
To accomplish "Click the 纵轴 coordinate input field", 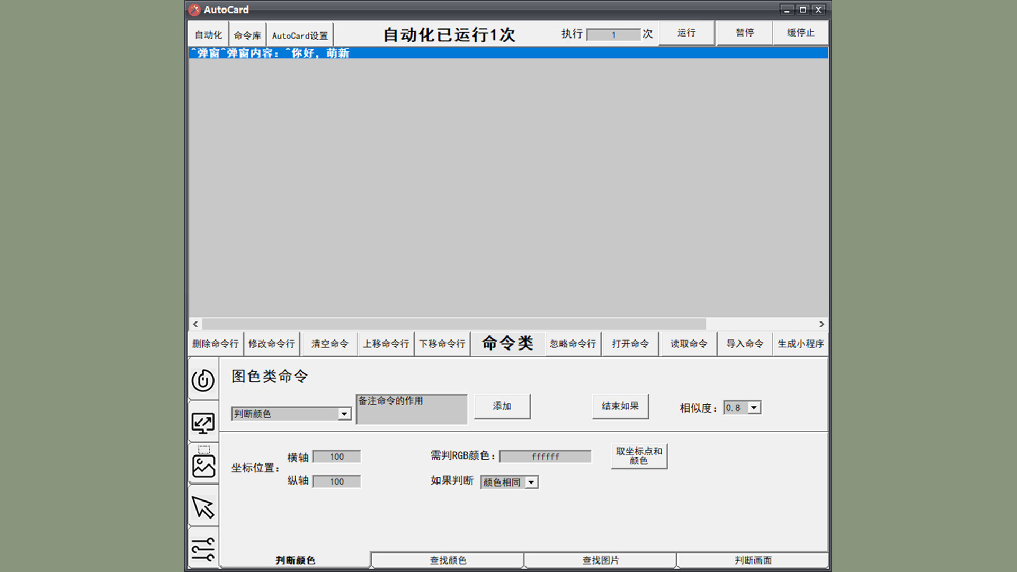I will click(x=337, y=481).
